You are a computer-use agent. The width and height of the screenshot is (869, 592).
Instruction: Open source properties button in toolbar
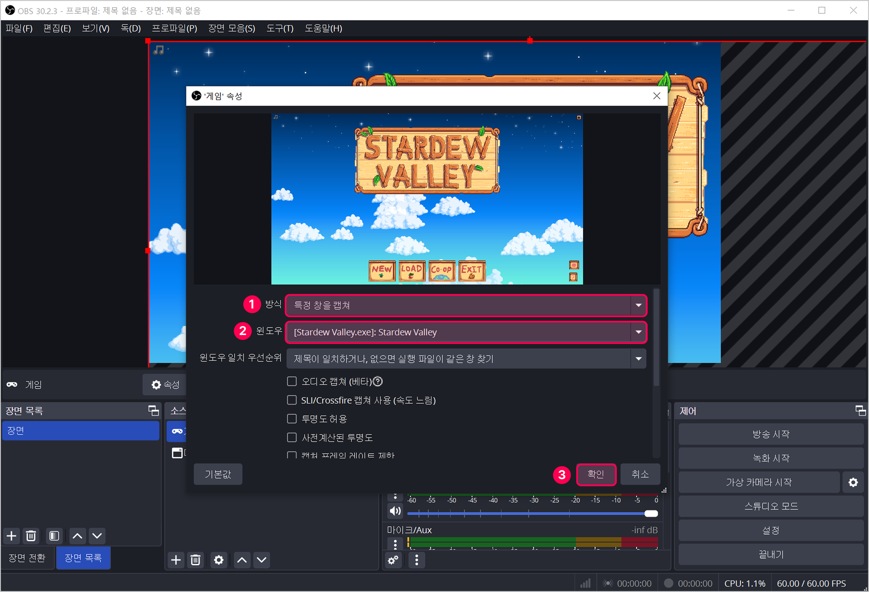pyautogui.click(x=165, y=384)
